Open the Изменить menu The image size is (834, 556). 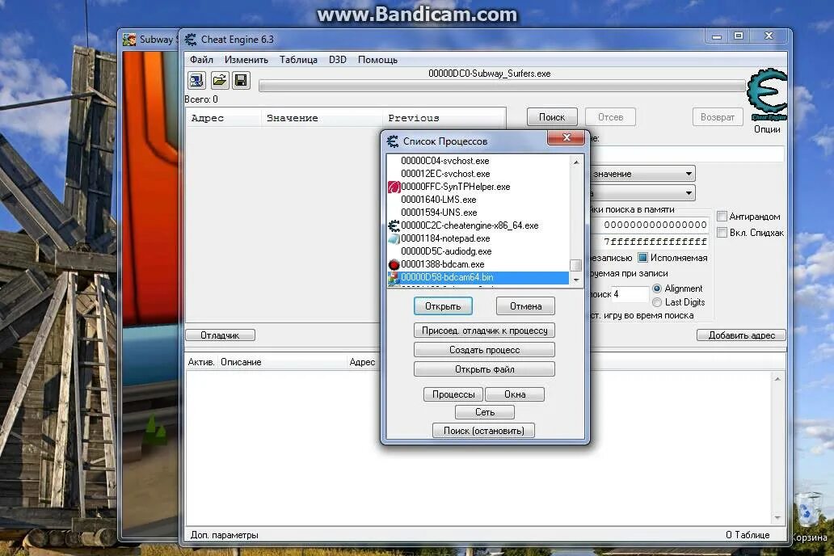point(246,60)
